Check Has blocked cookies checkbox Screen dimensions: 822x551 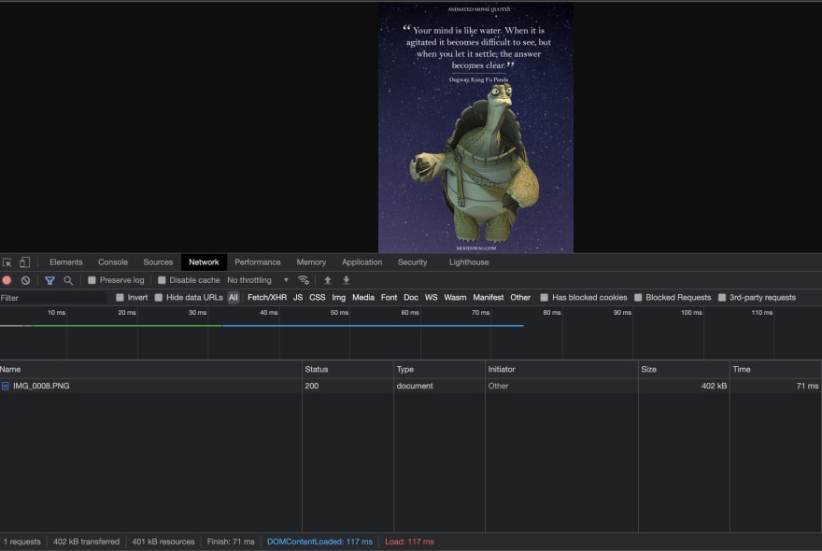(545, 297)
